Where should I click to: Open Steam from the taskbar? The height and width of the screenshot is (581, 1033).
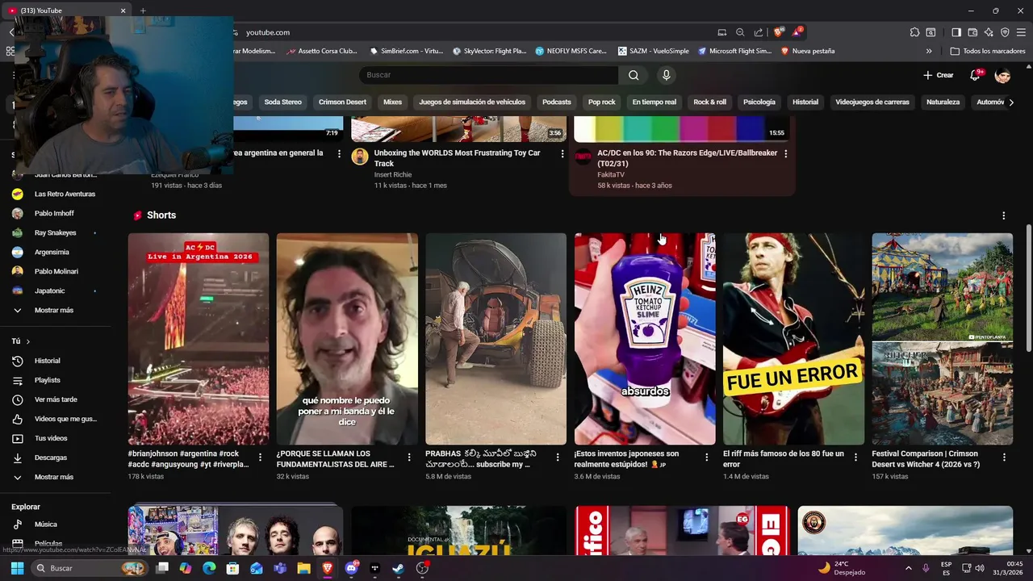(x=398, y=568)
